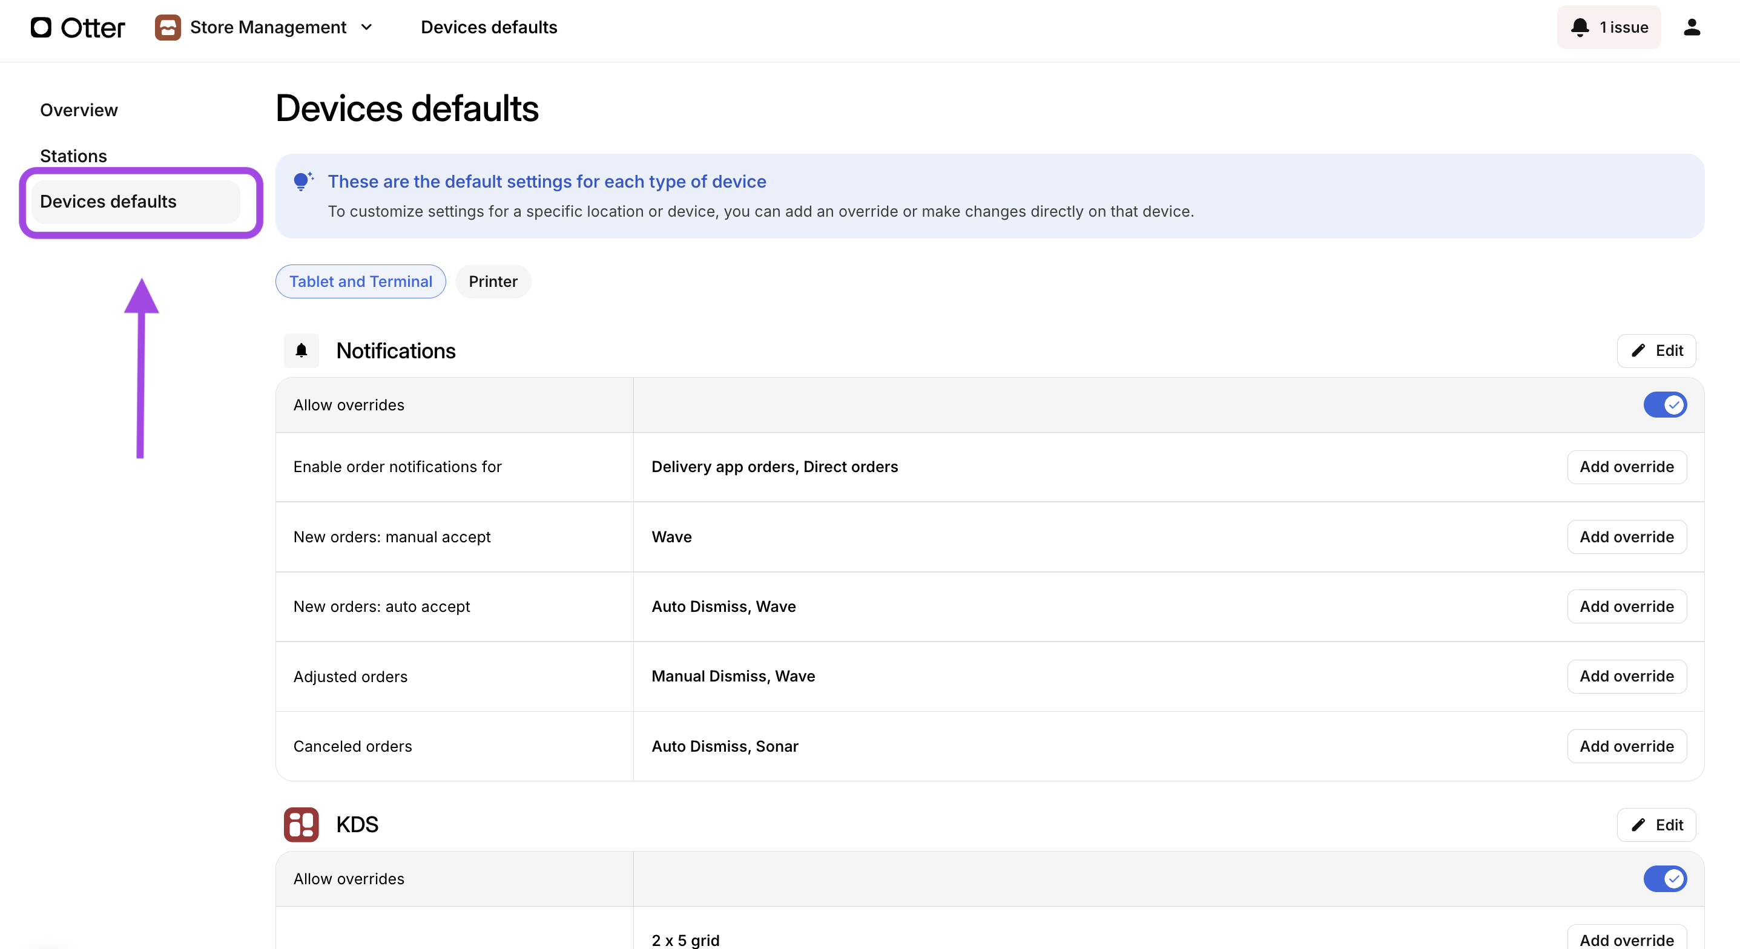Click the lightbulb tip icon
Image resolution: width=1740 pixels, height=949 pixels.
[x=303, y=181]
